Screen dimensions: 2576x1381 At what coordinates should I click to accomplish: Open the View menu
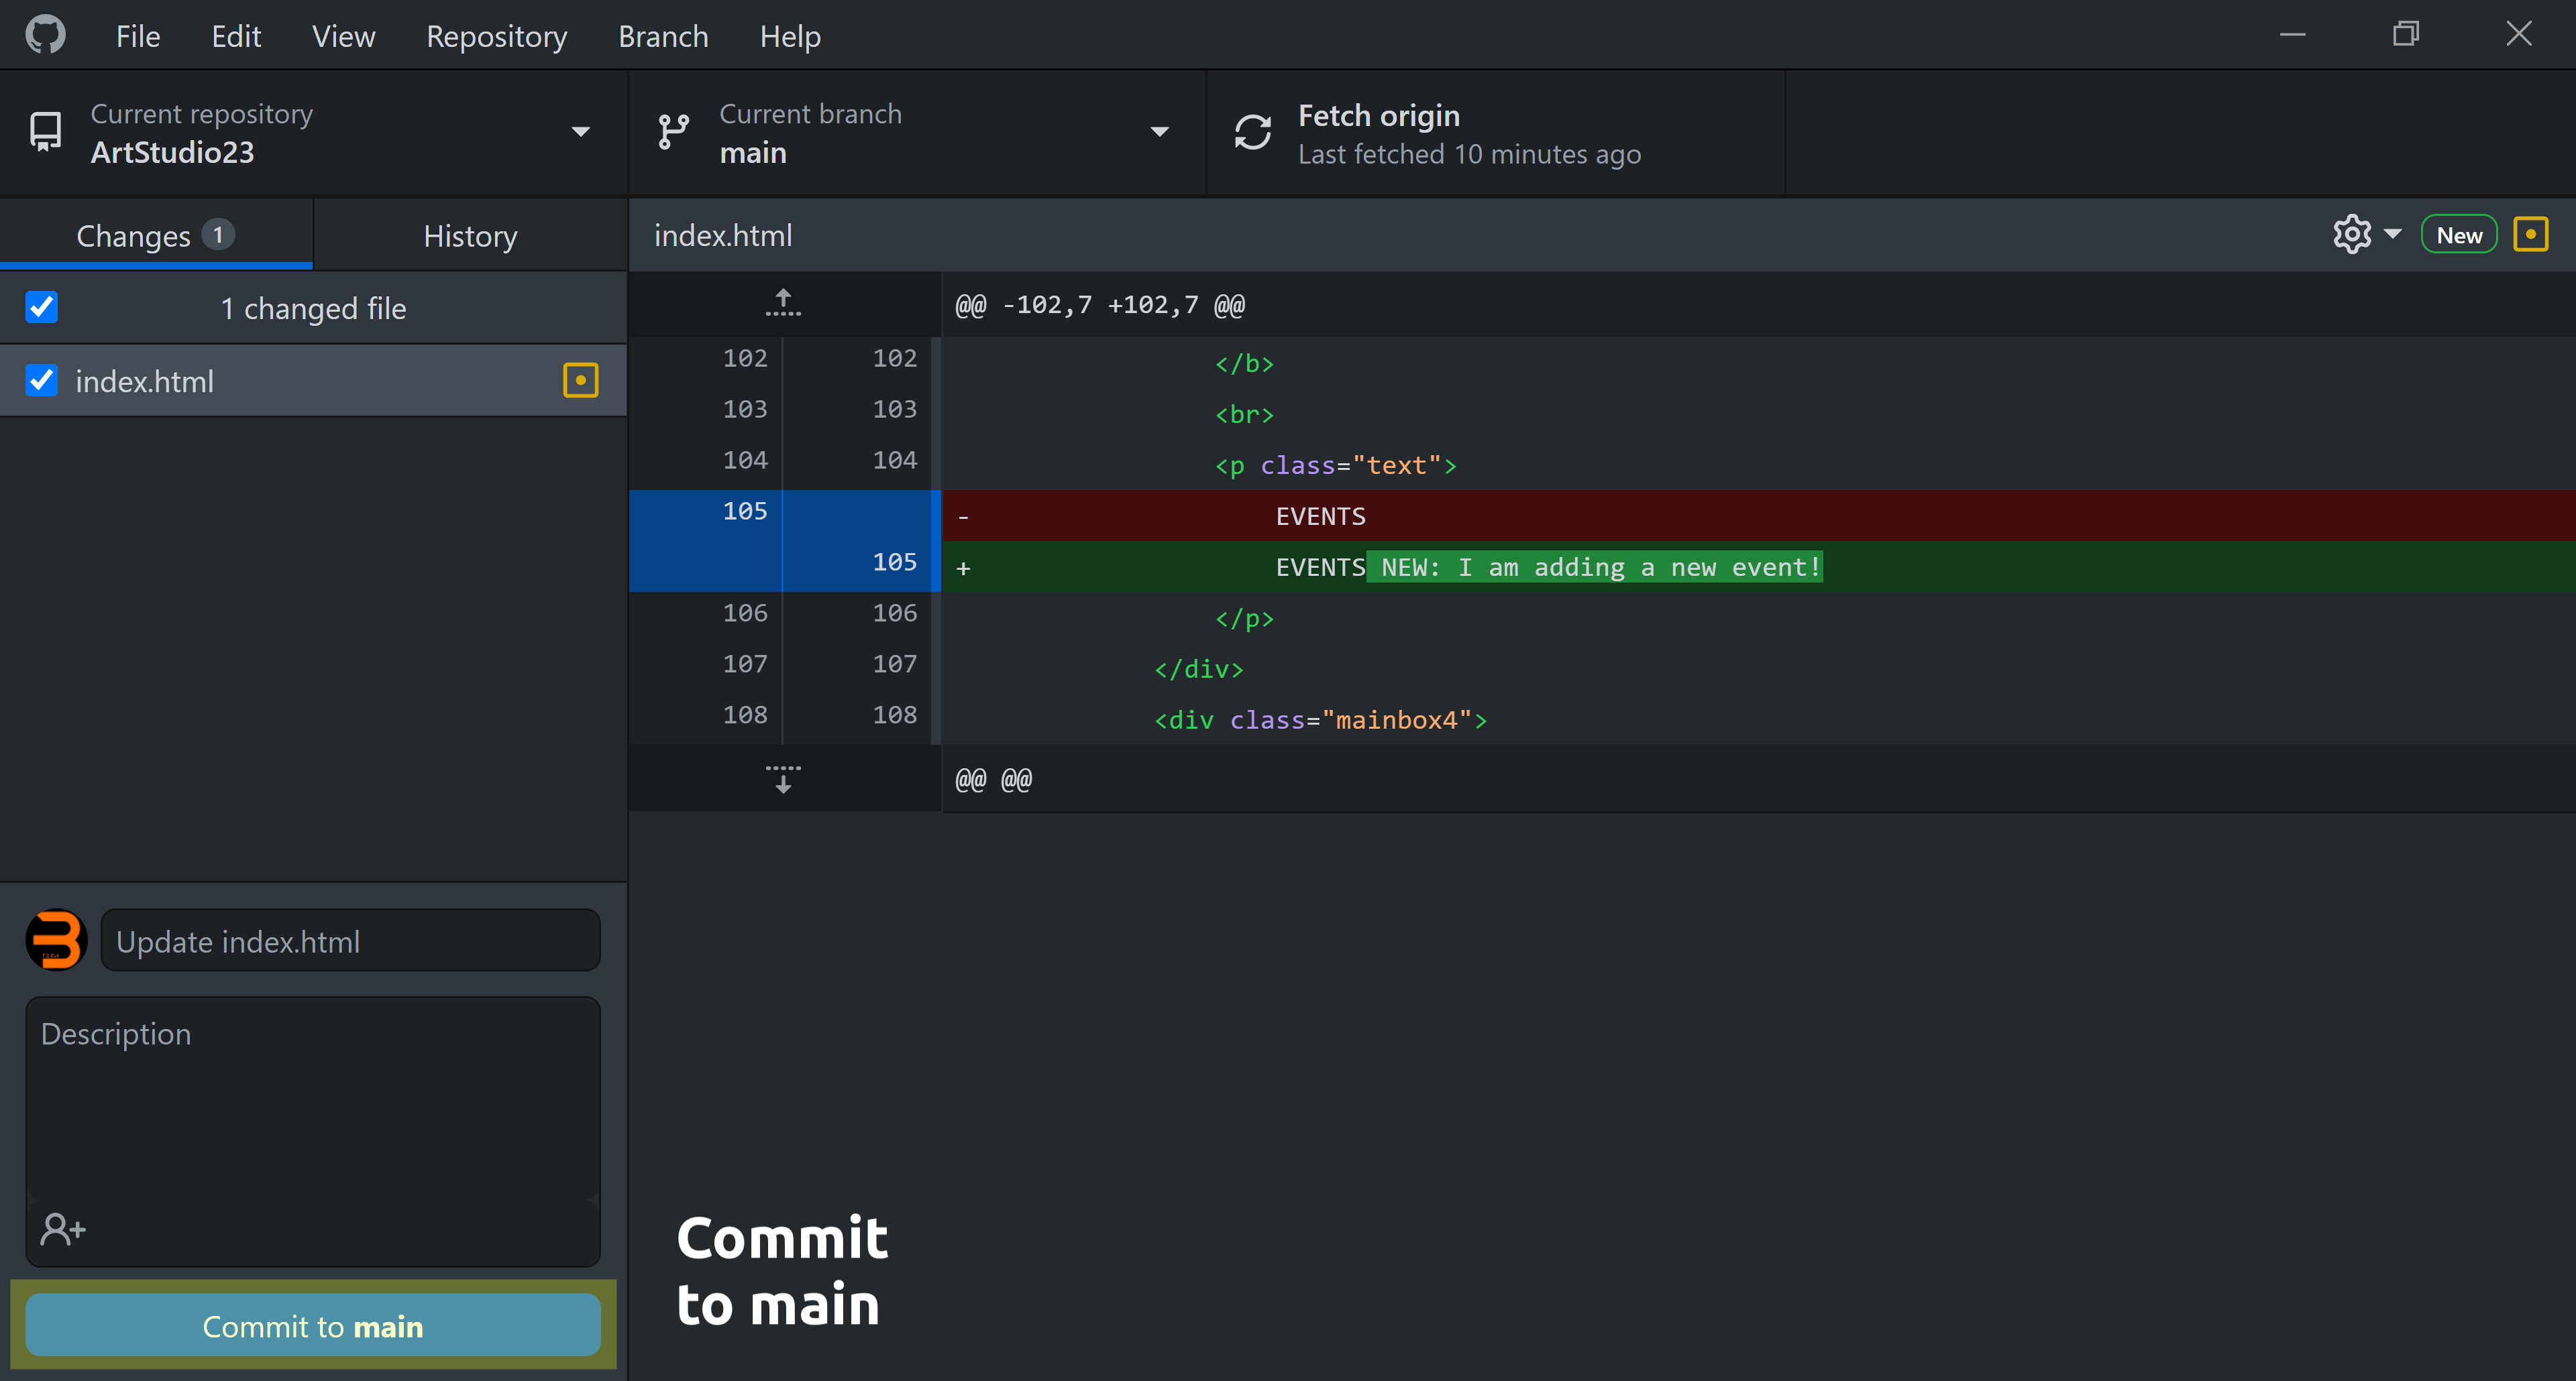click(x=343, y=36)
